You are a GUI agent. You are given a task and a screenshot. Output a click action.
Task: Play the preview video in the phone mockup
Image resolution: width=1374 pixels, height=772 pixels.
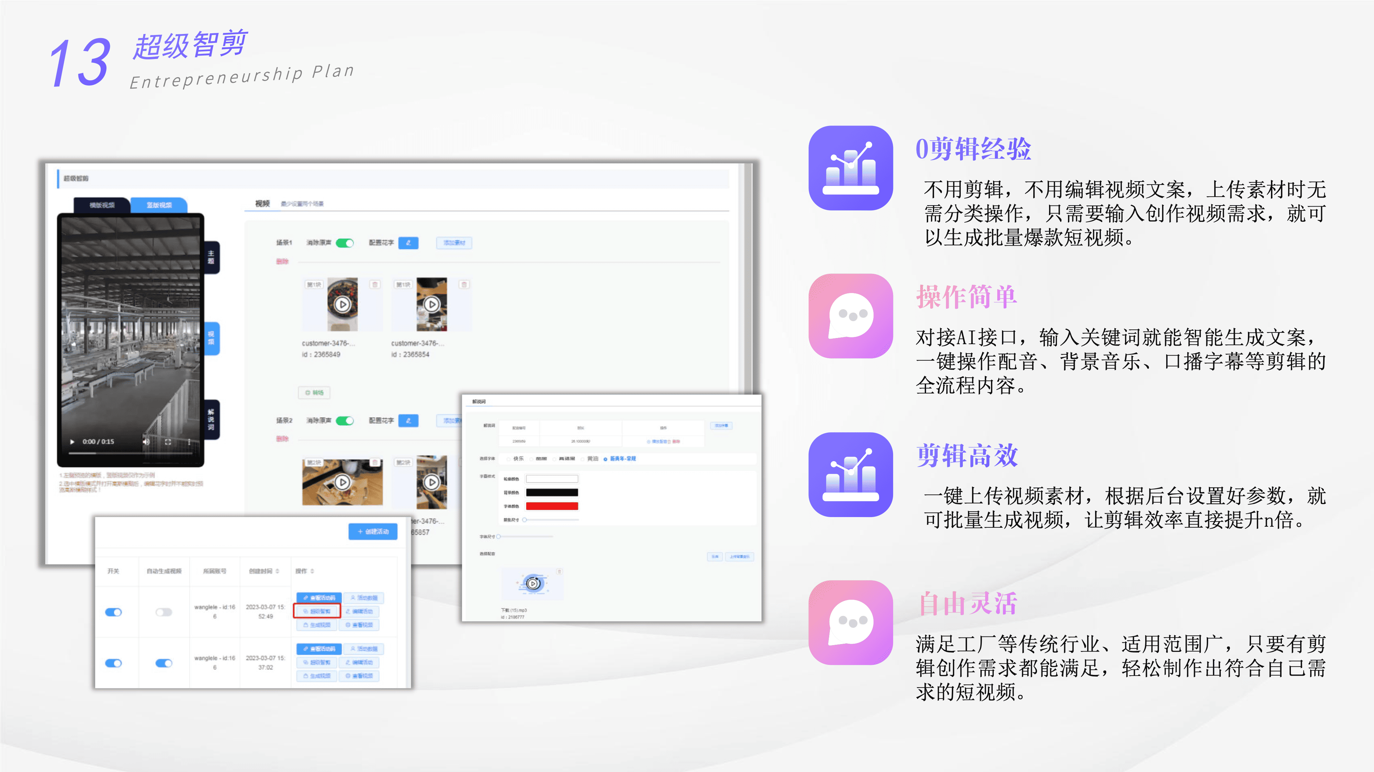pos(72,442)
